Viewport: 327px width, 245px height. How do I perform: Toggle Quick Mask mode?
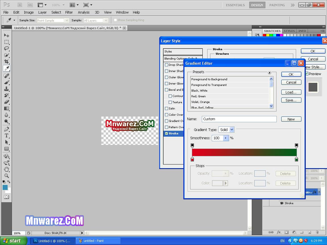pos(7,197)
